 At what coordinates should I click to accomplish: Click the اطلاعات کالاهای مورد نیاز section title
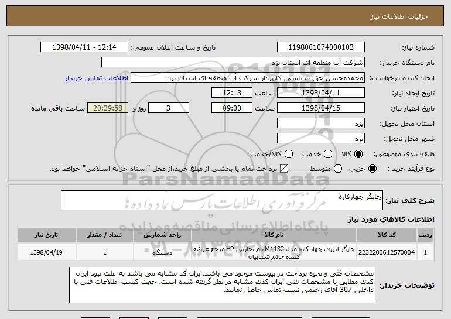click(x=391, y=219)
